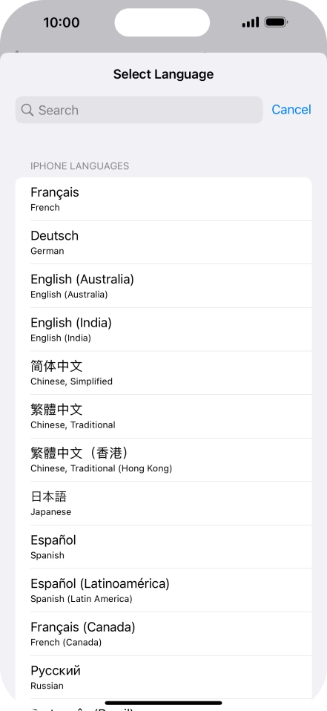Viewport: 327px width, 711px height.
Task: Choose Español (Latinoamérica) option
Action: pos(163,591)
